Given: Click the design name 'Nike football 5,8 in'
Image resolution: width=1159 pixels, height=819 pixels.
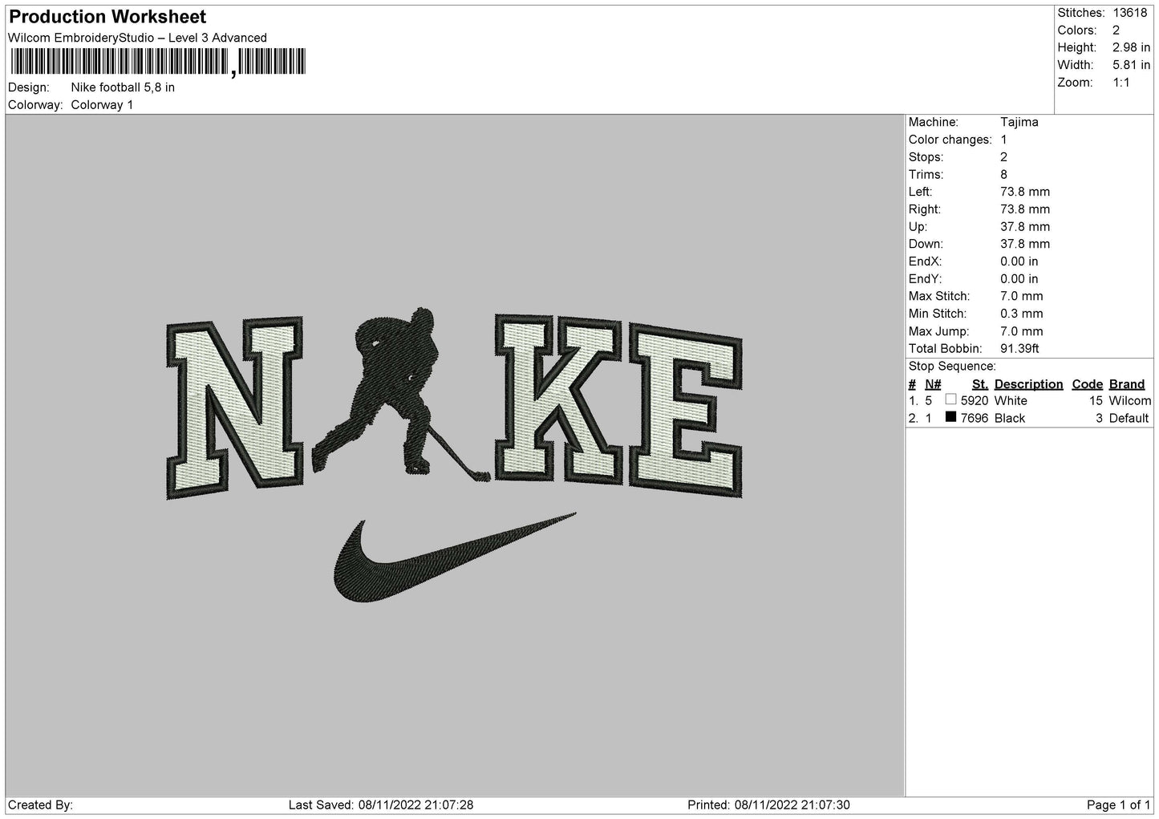Looking at the screenshot, I should [x=123, y=87].
